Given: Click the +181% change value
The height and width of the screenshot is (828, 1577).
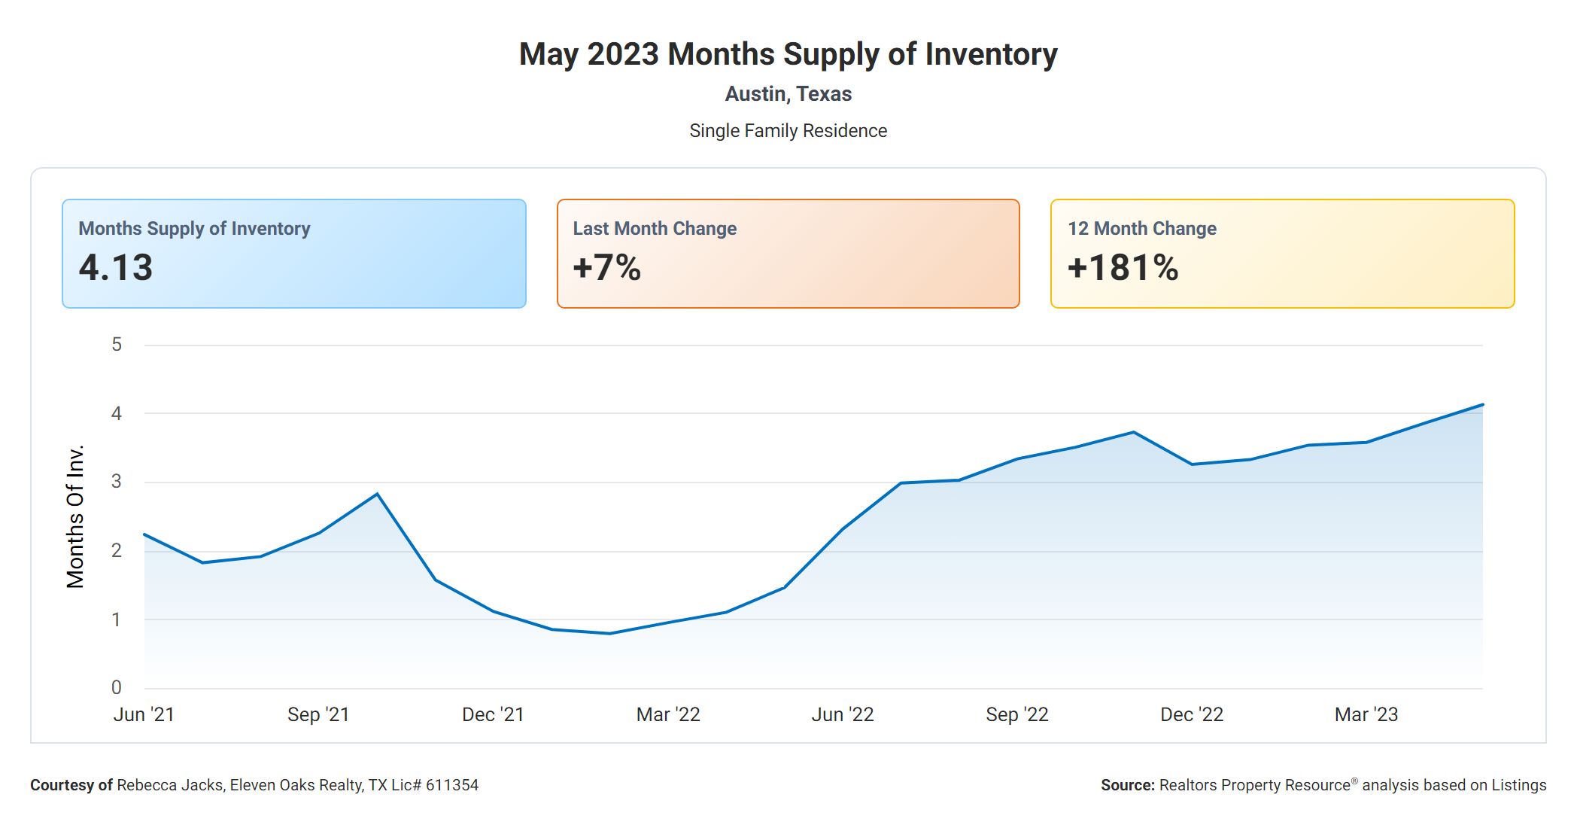Looking at the screenshot, I should (1123, 268).
